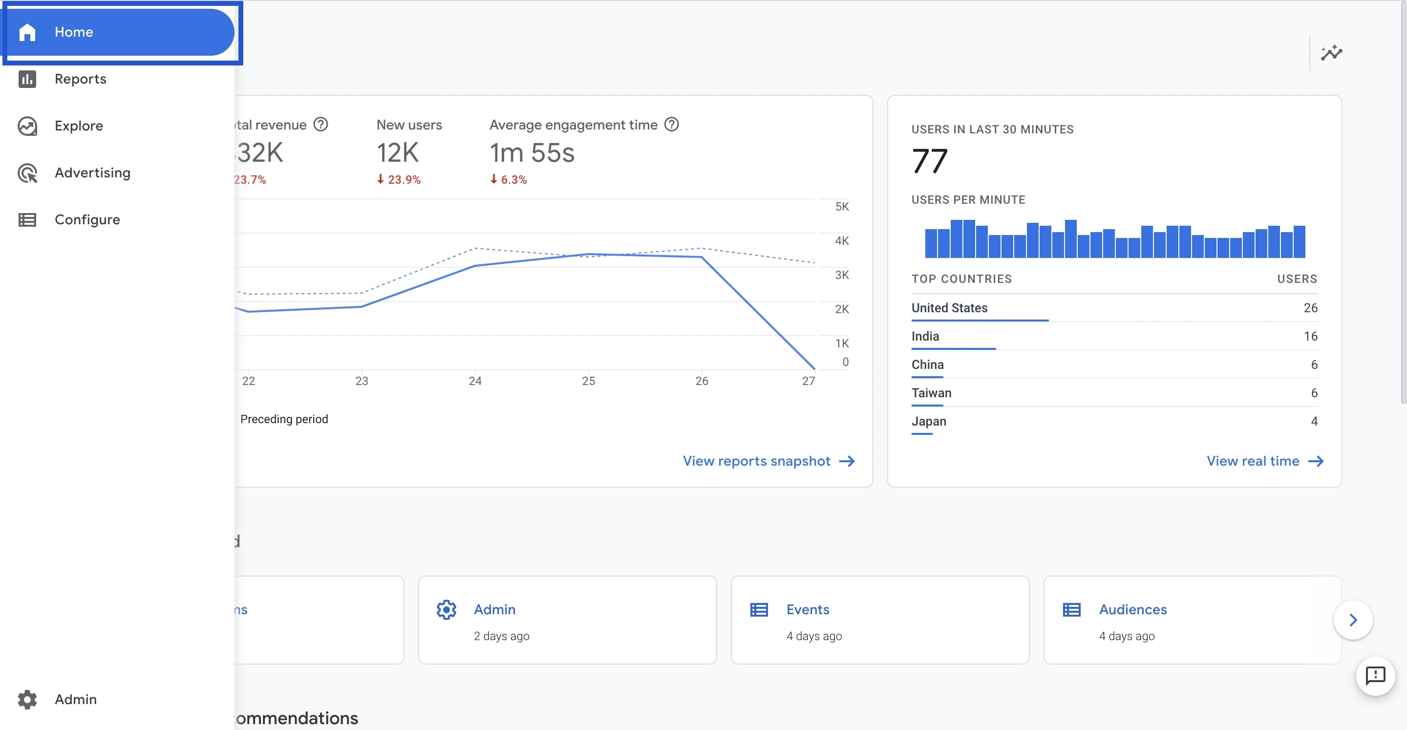Click the Admin gear icon at bottom left
The width and height of the screenshot is (1407, 730).
click(27, 699)
